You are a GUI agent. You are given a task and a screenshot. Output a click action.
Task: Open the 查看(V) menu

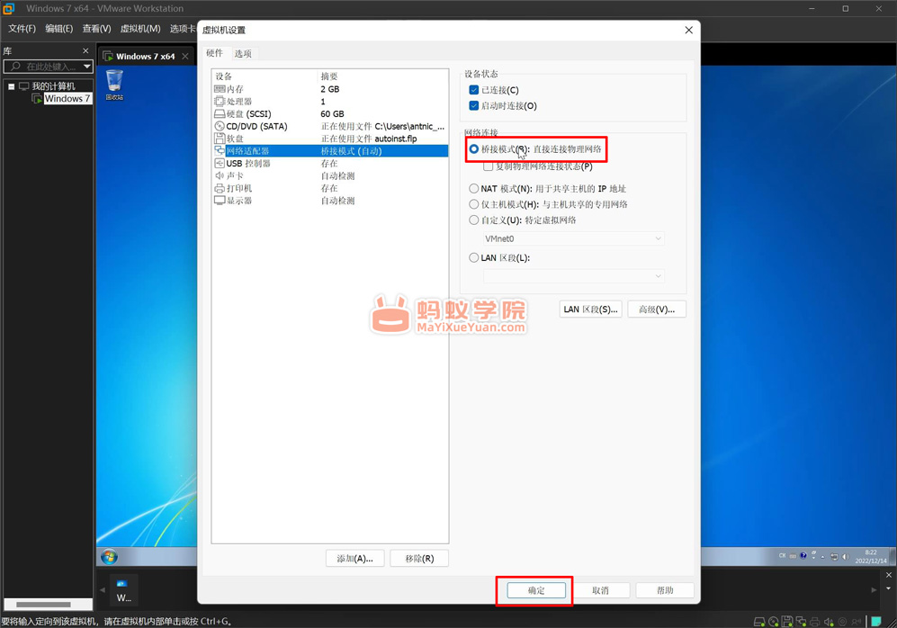click(96, 29)
